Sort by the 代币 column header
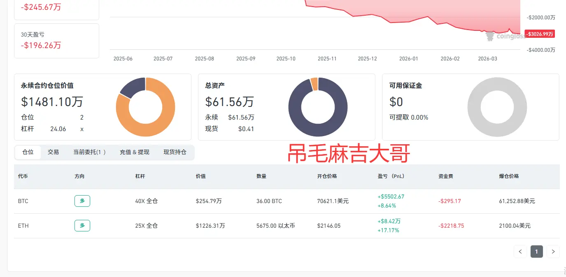 pyautogui.click(x=23, y=176)
